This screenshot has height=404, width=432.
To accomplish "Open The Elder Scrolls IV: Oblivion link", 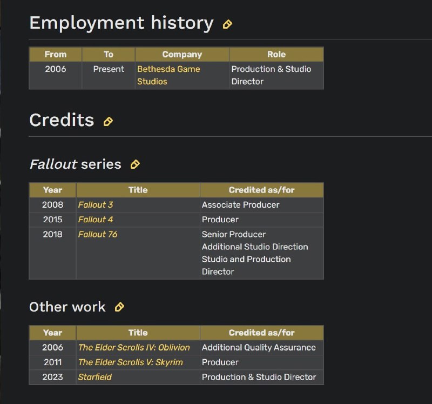I will click(134, 348).
